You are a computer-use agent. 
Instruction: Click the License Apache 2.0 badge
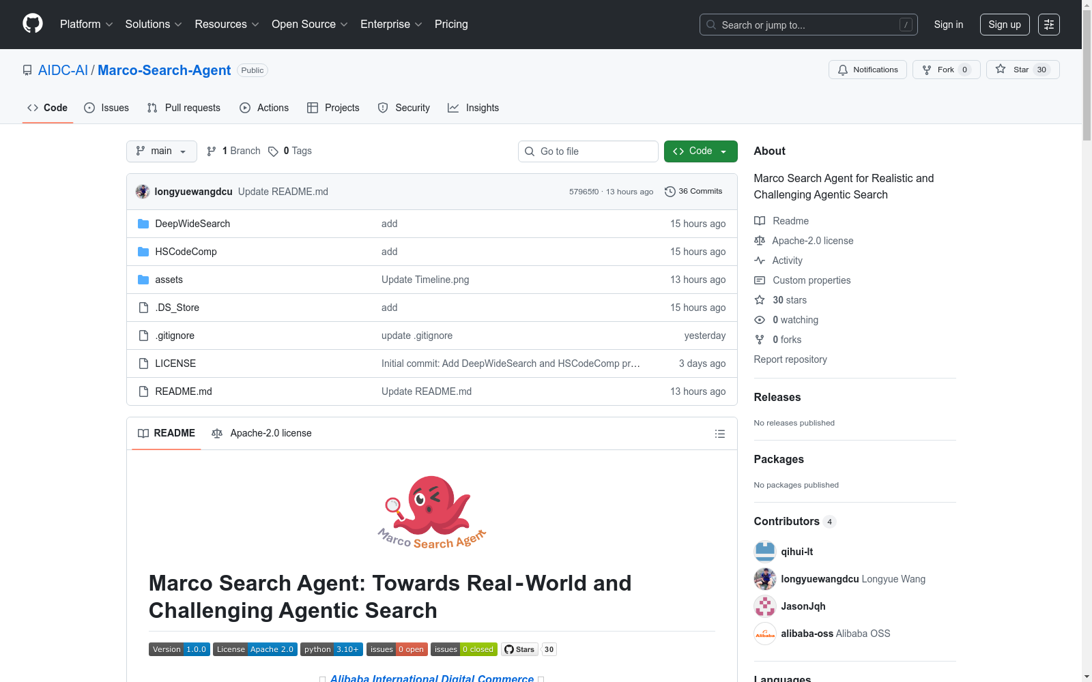255,649
